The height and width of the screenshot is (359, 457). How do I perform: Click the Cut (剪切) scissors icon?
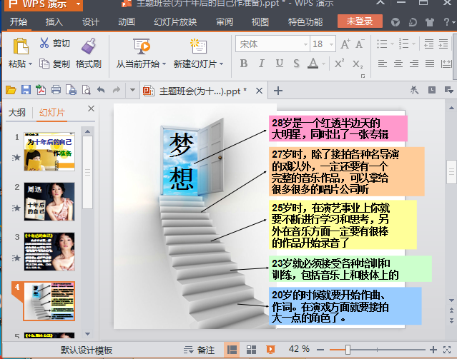44,43
